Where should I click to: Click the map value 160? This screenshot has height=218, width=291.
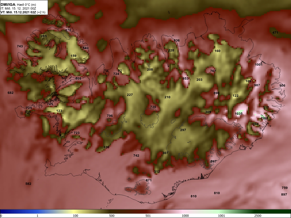pos(217,51)
